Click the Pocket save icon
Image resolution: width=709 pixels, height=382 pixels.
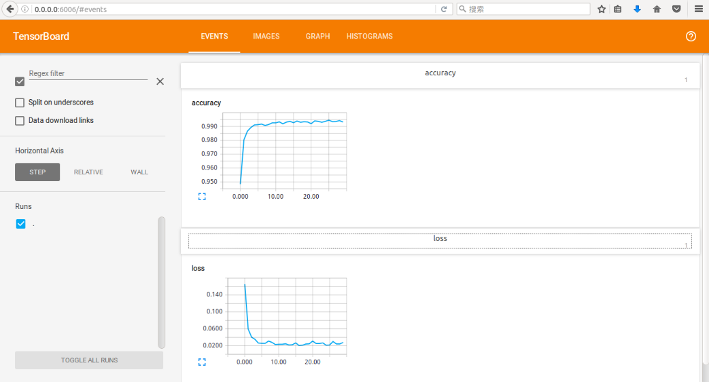pyautogui.click(x=676, y=9)
